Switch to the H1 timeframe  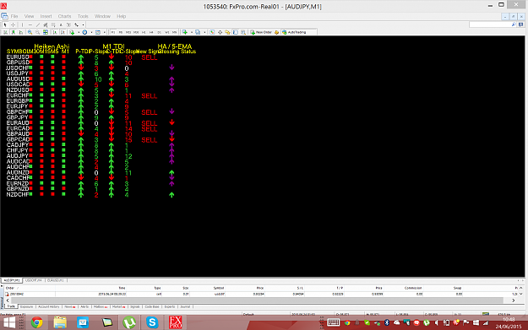coord(144,32)
